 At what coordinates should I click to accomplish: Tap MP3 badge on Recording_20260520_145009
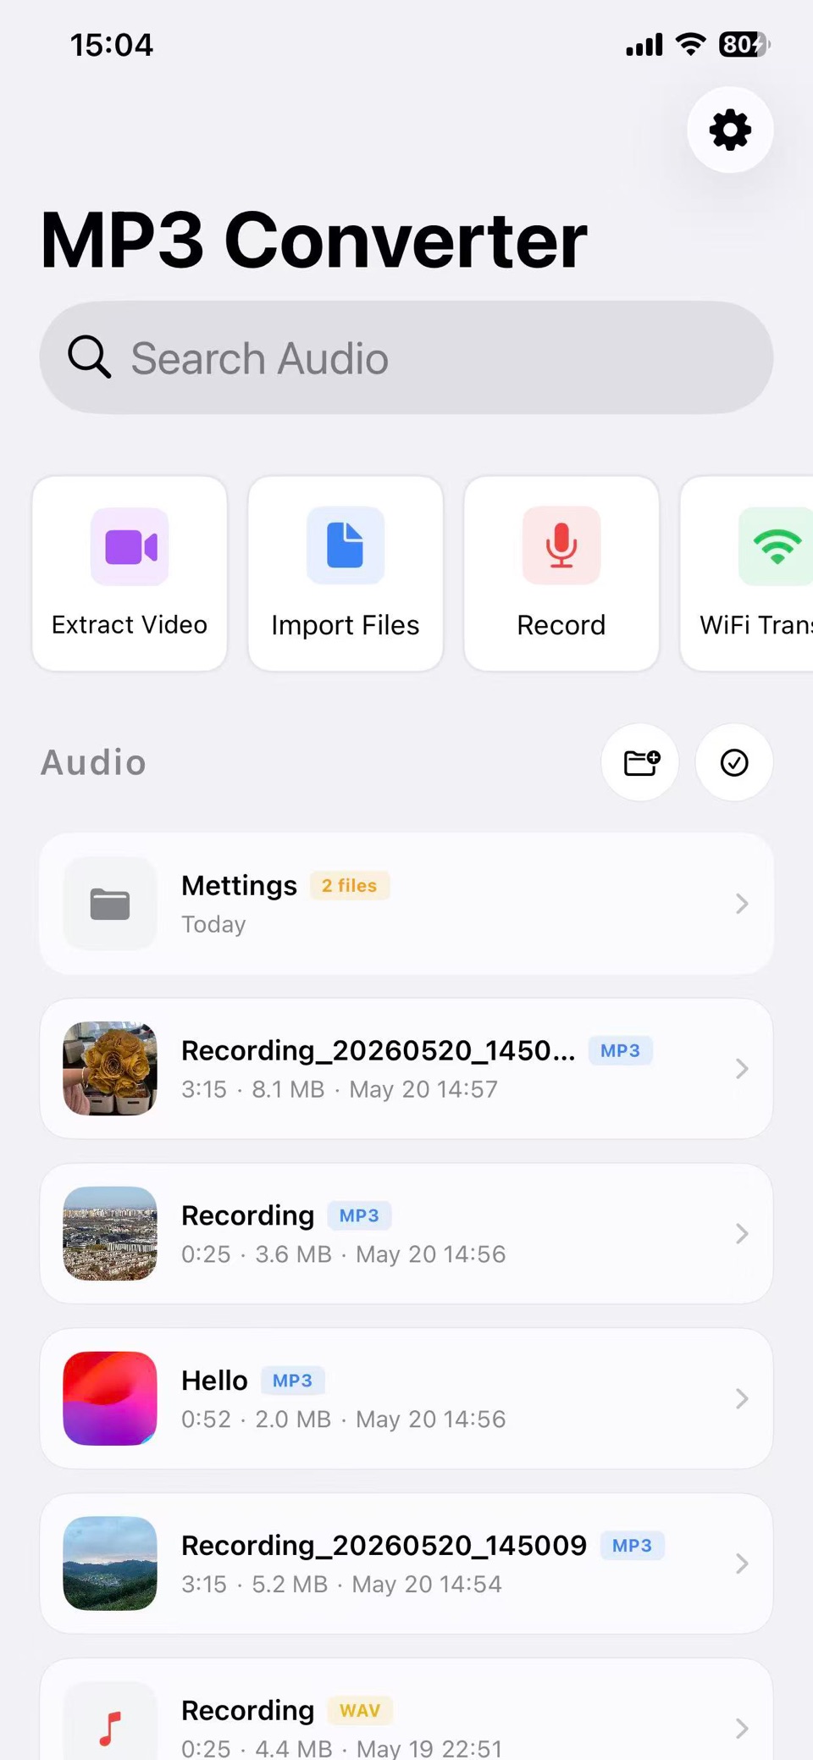tap(632, 1546)
